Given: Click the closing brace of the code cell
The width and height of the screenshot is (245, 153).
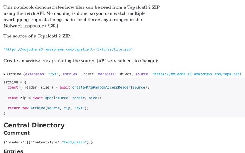Looking at the screenshot, I should point(5,113).
